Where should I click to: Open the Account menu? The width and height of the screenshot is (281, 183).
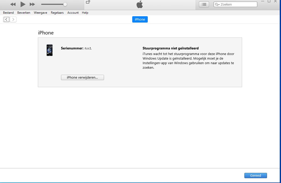click(73, 13)
